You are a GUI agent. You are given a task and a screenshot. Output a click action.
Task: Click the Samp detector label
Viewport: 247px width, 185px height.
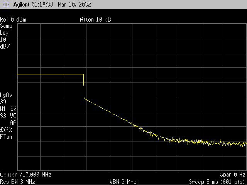[6, 26]
